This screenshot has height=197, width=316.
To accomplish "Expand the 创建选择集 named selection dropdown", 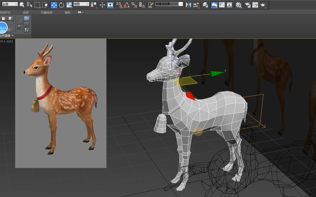I will point(169,4).
